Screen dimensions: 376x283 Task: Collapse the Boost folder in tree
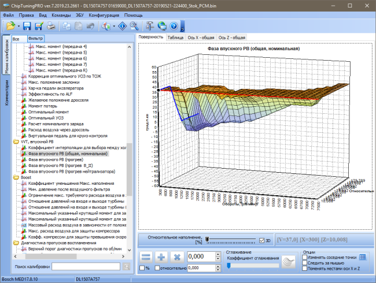click(16, 177)
